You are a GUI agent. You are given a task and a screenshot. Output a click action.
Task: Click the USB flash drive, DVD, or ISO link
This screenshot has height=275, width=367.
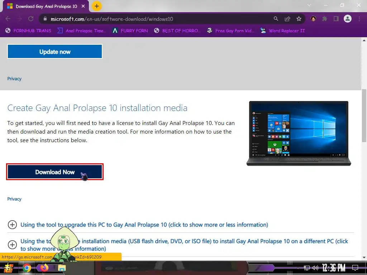coord(184,245)
